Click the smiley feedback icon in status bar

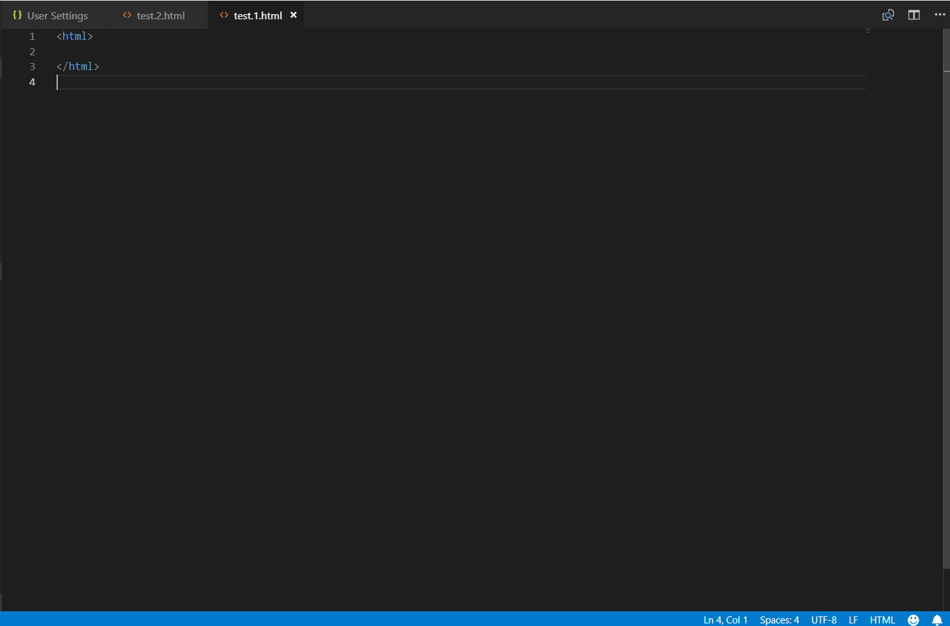(x=913, y=620)
